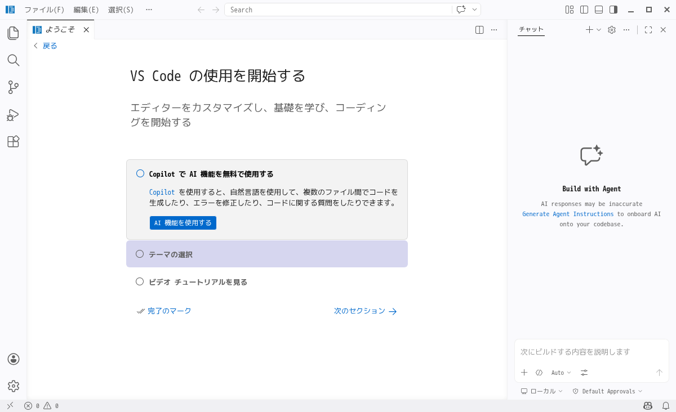Mark the Copilot AI step as done
The width and height of the screenshot is (676, 412).
140,173
